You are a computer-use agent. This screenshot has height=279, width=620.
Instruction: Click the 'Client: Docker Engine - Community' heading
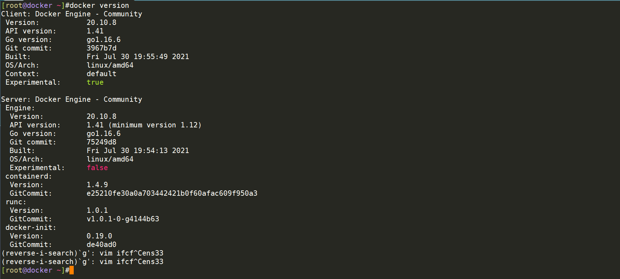click(x=72, y=14)
